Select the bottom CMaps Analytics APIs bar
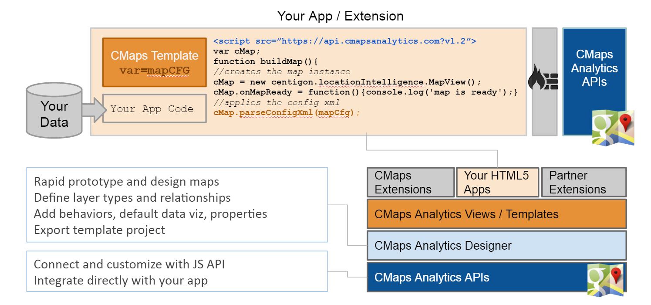This screenshot has width=651, height=305. coord(496,277)
